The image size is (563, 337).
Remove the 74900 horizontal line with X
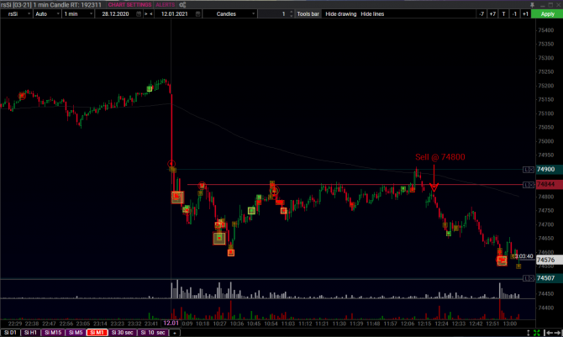tap(531, 170)
